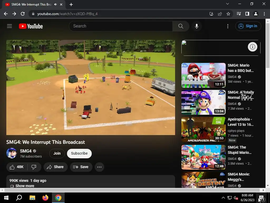Screen dimensions: 270x203
Task: Subscribe to the SMG4 channel
Action: click(x=79, y=154)
